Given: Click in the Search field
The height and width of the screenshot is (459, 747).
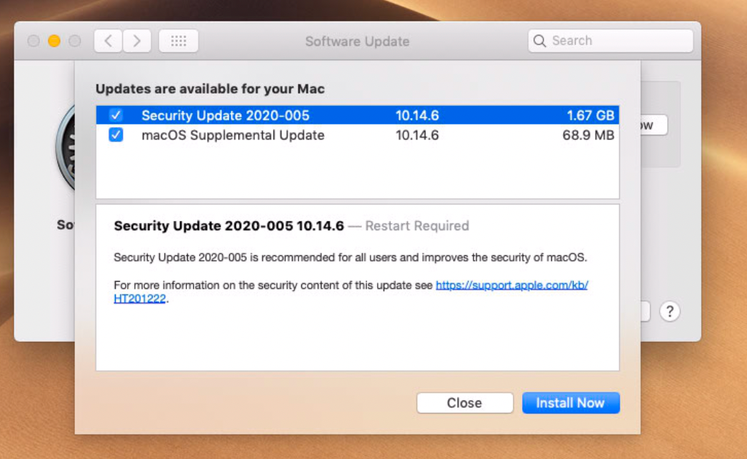Looking at the screenshot, I should tap(611, 41).
